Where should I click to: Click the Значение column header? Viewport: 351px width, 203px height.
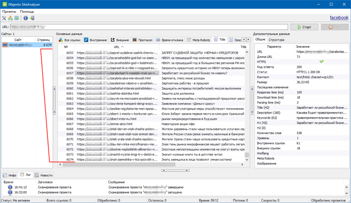pyautogui.click(x=303, y=46)
